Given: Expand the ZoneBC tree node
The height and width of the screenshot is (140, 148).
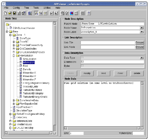Looking at the screenshot, I should coord(14,42).
